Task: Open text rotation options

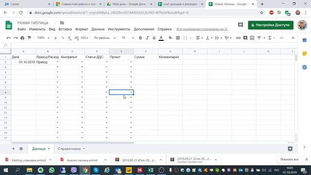Action: (x=228, y=38)
